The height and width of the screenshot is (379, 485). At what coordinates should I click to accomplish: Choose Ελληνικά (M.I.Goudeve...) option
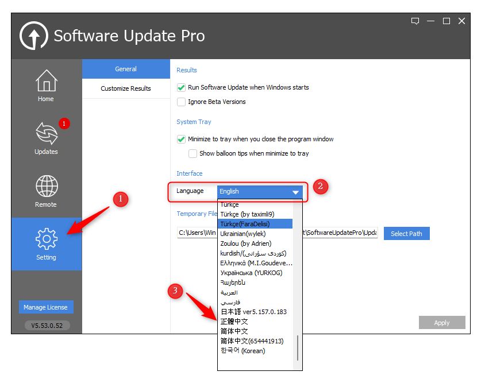[x=255, y=263]
